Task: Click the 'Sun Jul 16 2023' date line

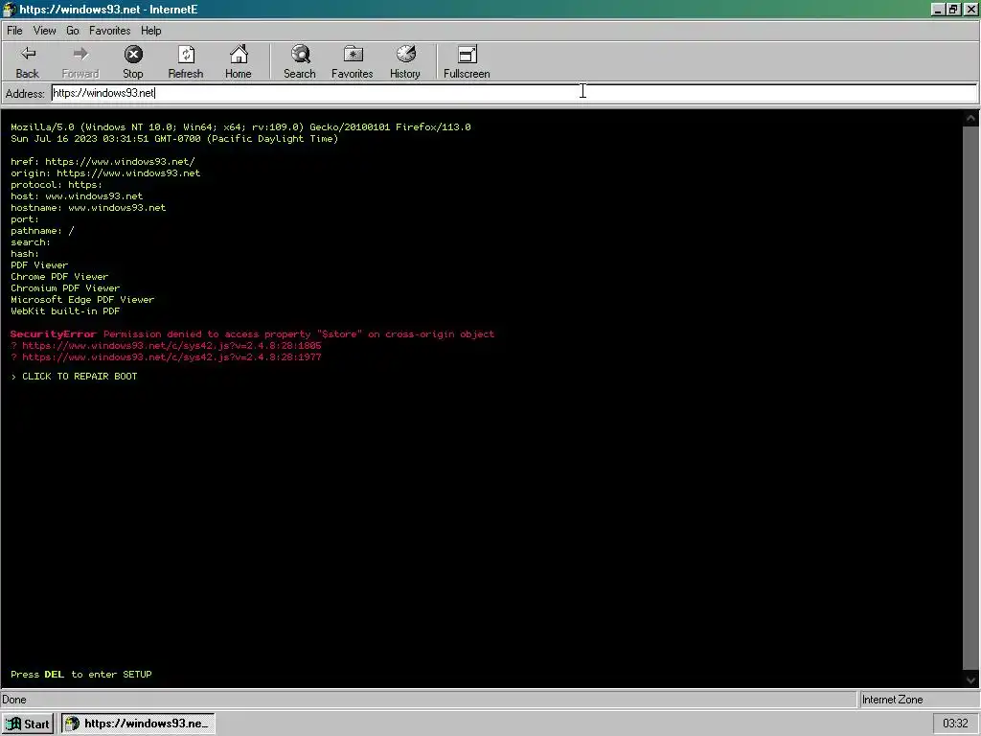Action: 174,138
